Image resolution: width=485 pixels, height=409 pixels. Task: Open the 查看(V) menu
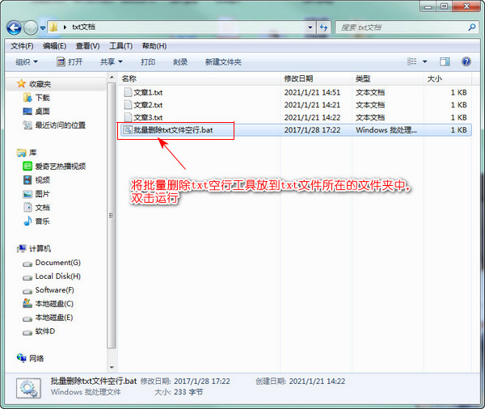(88, 46)
